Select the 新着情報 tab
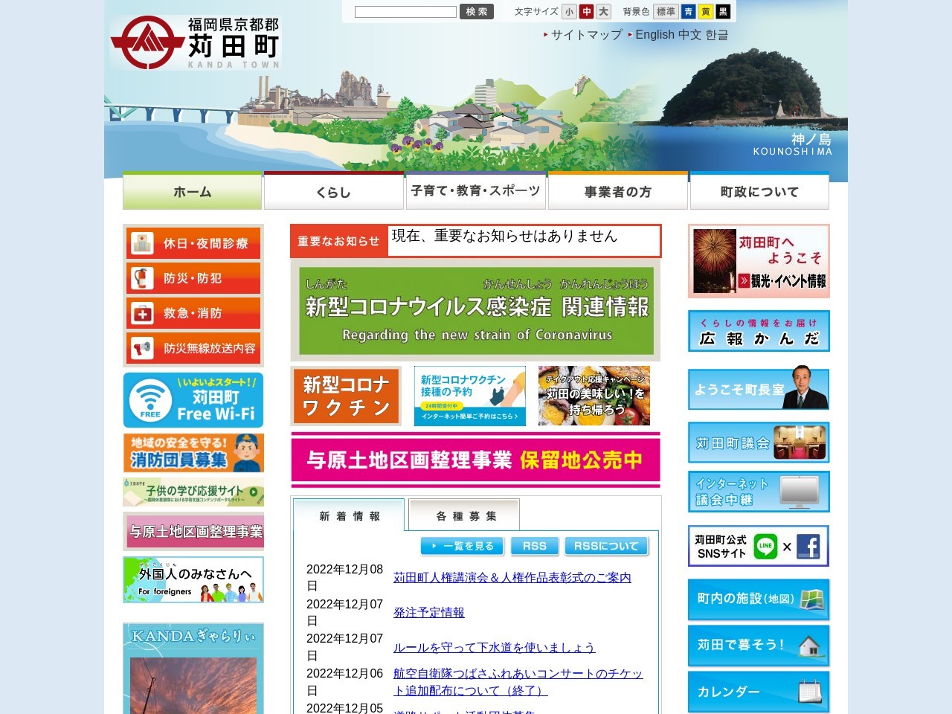Viewport: 952px width, 714px height. [349, 515]
